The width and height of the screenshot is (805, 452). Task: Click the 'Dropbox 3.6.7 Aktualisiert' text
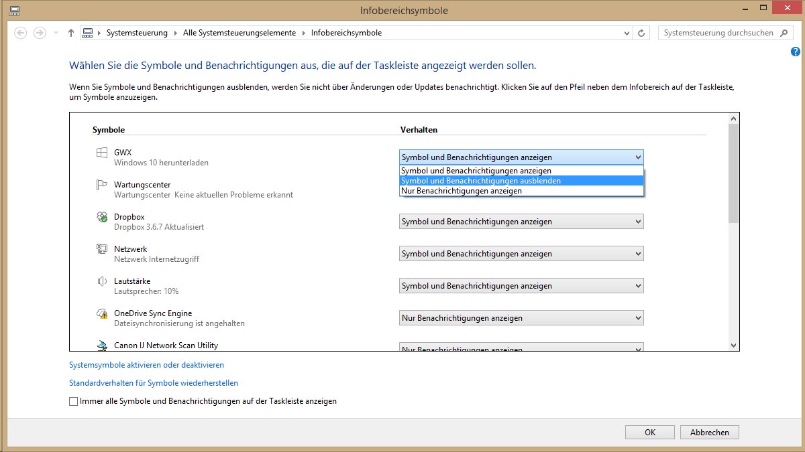pos(159,227)
